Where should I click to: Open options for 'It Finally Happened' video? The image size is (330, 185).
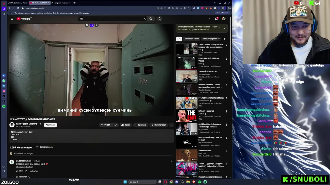[x=227, y=112]
